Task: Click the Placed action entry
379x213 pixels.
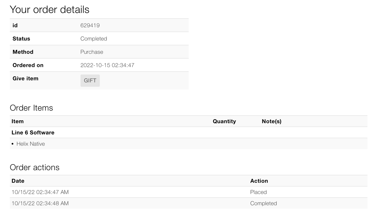Action: click(x=258, y=192)
